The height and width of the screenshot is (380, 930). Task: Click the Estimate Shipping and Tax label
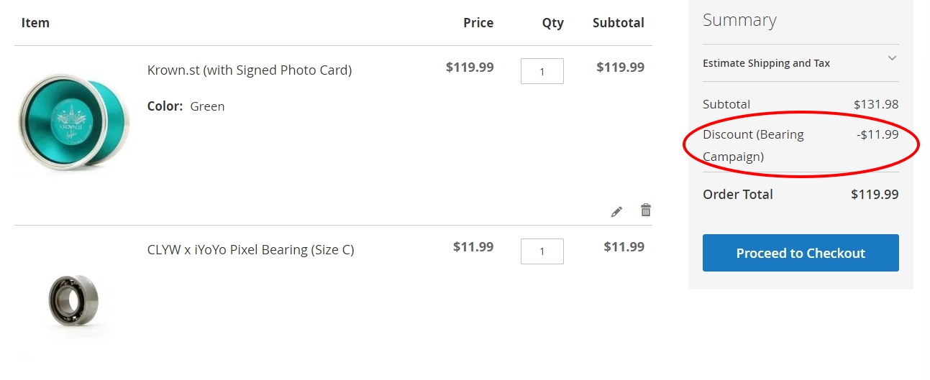pos(766,63)
